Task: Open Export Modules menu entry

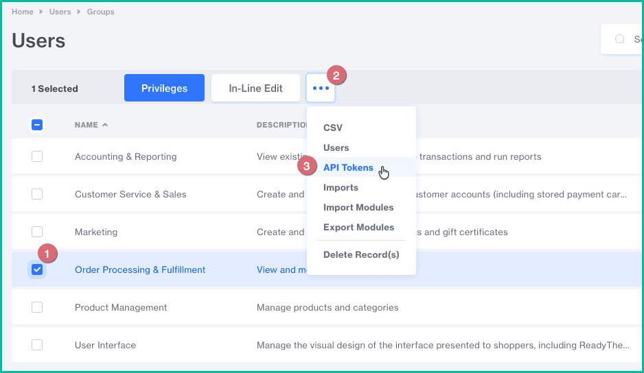Action: [358, 228]
